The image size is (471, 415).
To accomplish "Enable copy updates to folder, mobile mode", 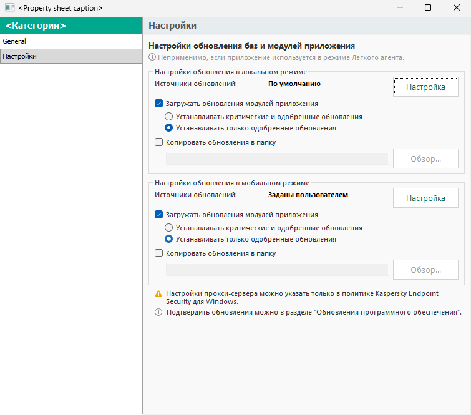I will point(158,253).
